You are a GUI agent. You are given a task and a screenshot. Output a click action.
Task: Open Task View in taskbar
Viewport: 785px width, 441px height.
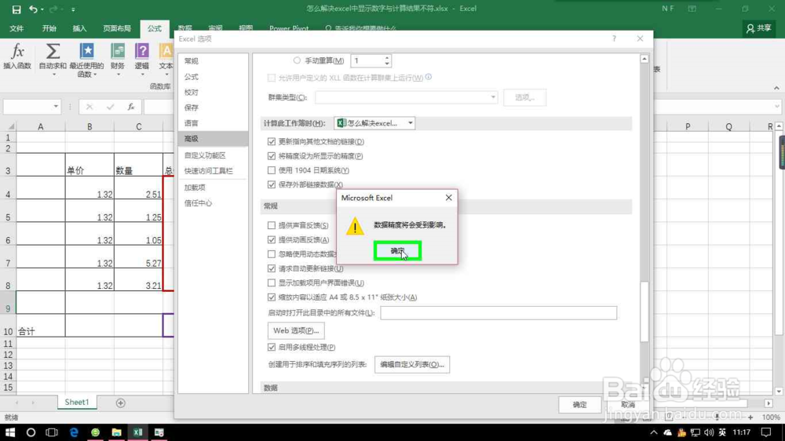pos(52,432)
